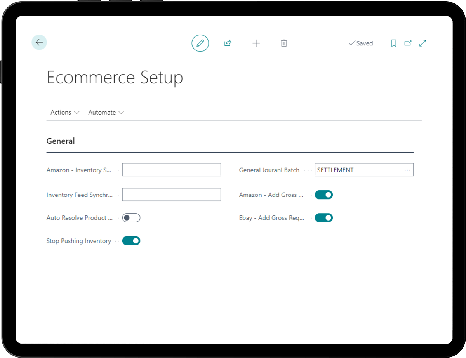Click the bookmark icon
Viewport: 466px width, 358px height.
[393, 43]
